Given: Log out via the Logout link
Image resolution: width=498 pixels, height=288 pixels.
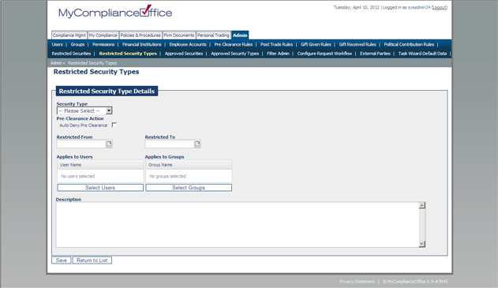Looking at the screenshot, I should click(440, 7).
